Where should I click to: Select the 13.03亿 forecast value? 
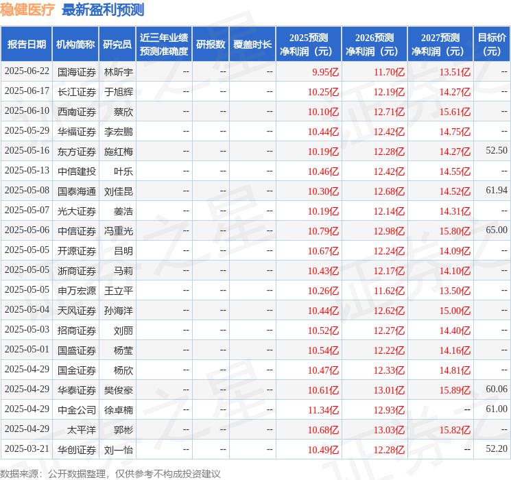pyautogui.click(x=389, y=430)
